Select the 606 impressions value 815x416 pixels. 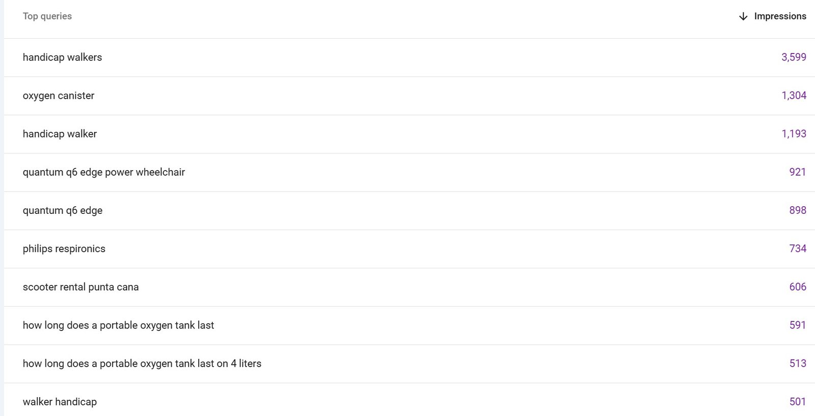[797, 287]
